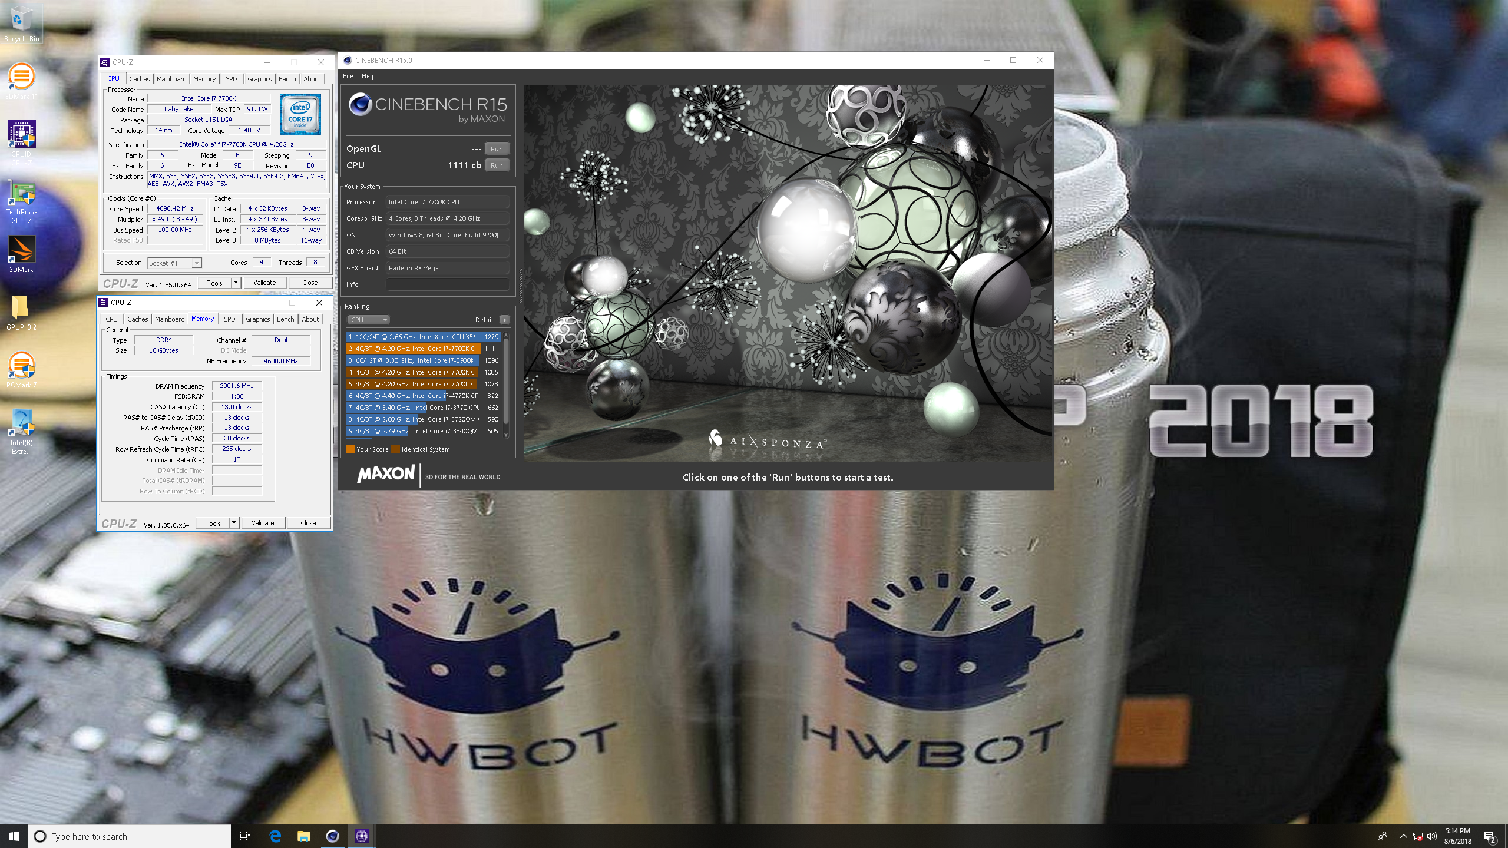This screenshot has width=1508, height=848.
Task: Switch to Caches tab in top CPU-Z
Action: pyautogui.click(x=140, y=79)
